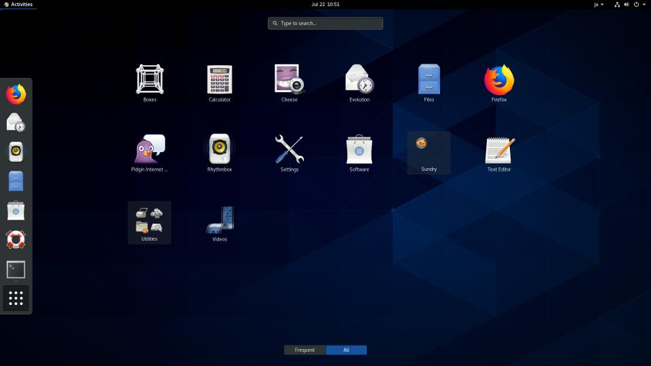The height and width of the screenshot is (366, 651).
Task: Open the Cheese webcam app
Action: (x=290, y=83)
